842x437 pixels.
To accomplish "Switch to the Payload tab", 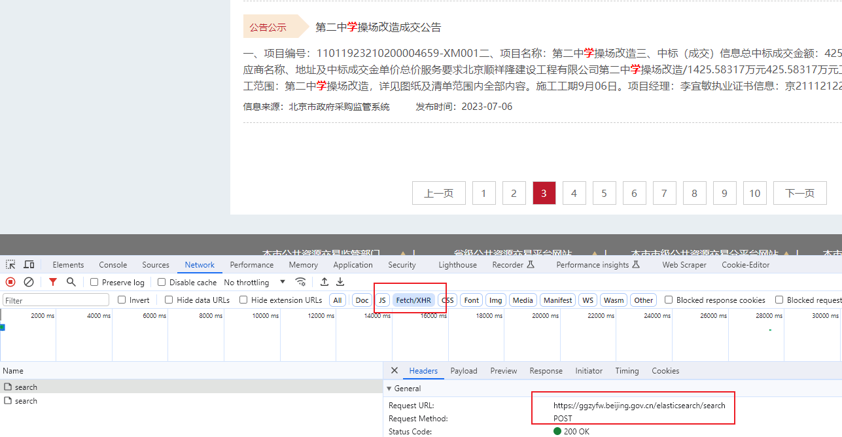I will pos(464,371).
